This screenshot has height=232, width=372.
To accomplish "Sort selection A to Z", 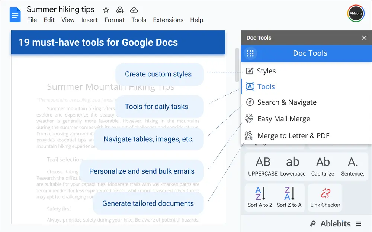I will [x=260, y=197].
